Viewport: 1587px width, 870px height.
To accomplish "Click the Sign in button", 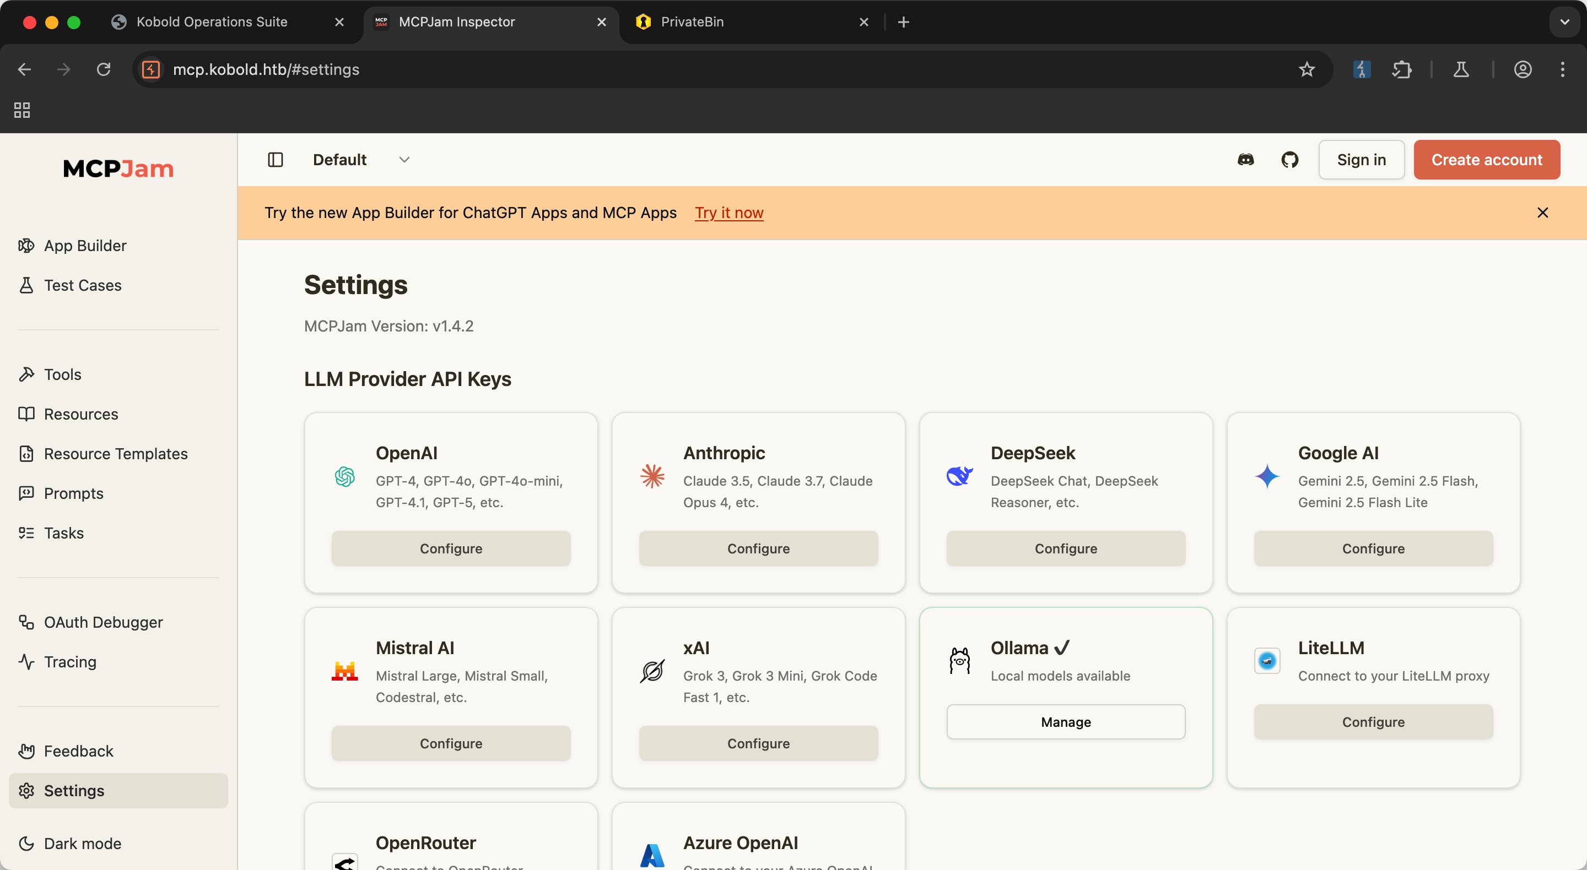I will [1362, 160].
